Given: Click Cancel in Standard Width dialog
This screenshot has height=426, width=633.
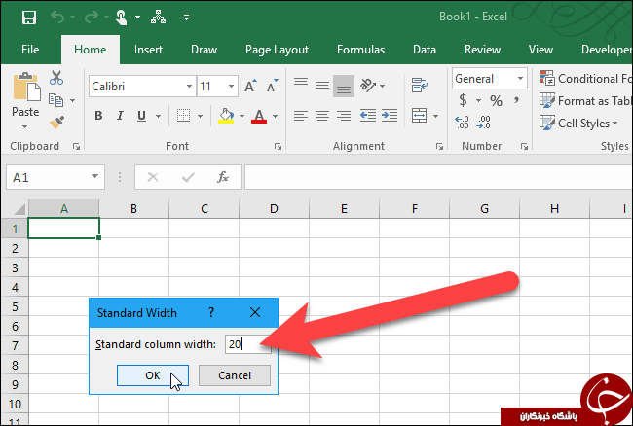Looking at the screenshot, I should [235, 375].
